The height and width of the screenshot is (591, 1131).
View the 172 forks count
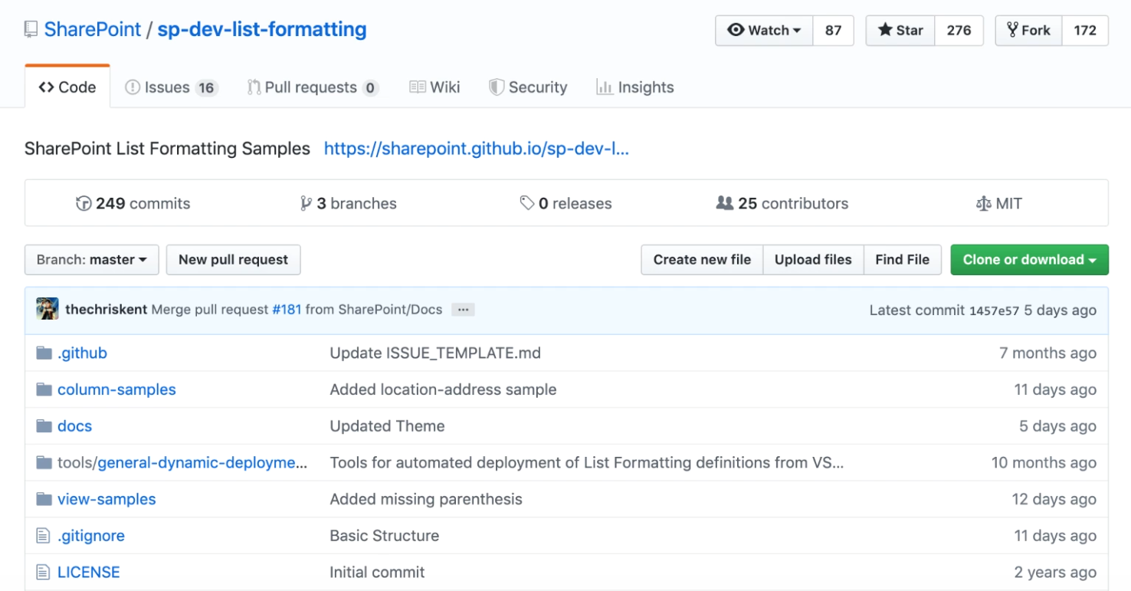pos(1085,31)
